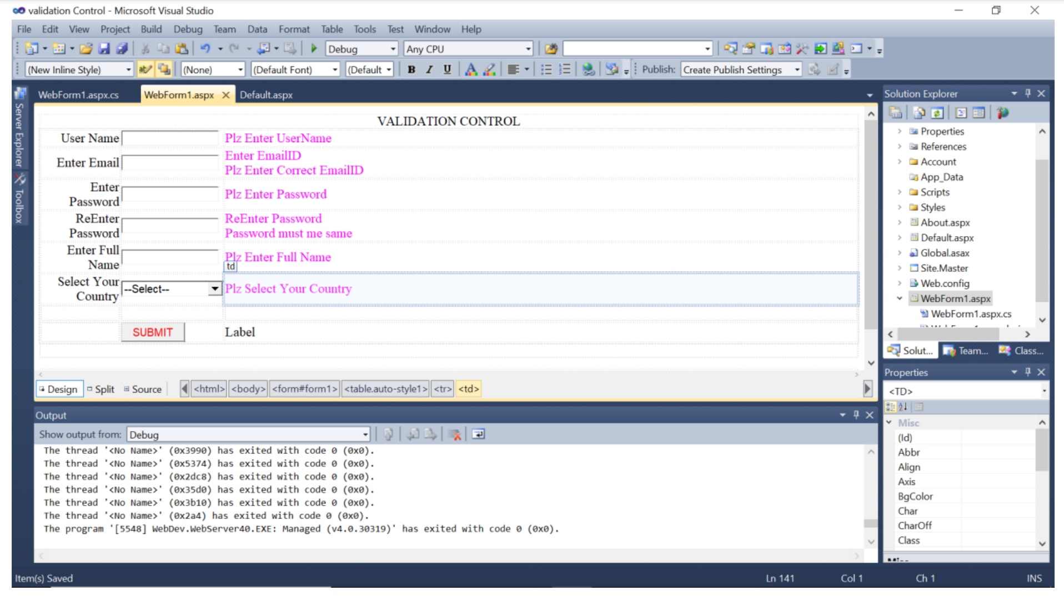Image resolution: width=1064 pixels, height=600 pixels.
Task: Open the Build menu
Action: 151,29
